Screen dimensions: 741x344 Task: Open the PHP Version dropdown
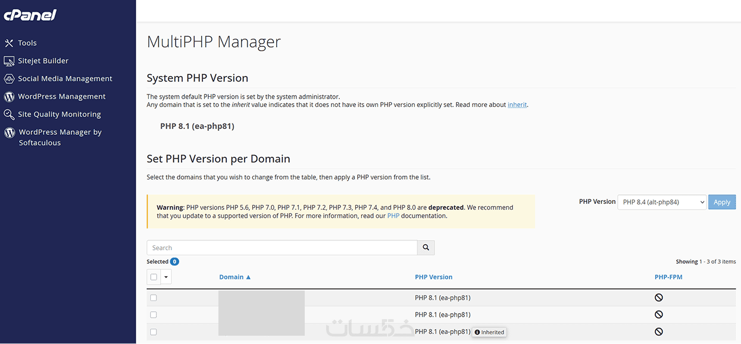click(662, 202)
